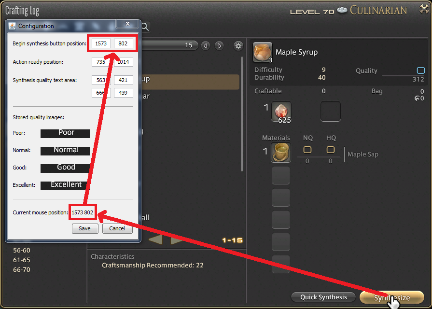Click the 1-15 page indicator

pos(232,240)
